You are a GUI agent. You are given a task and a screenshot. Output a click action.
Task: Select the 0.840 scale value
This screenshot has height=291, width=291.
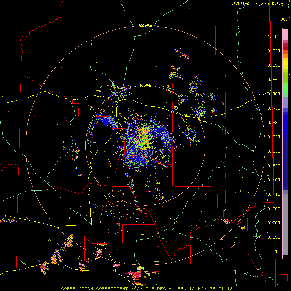(274, 80)
